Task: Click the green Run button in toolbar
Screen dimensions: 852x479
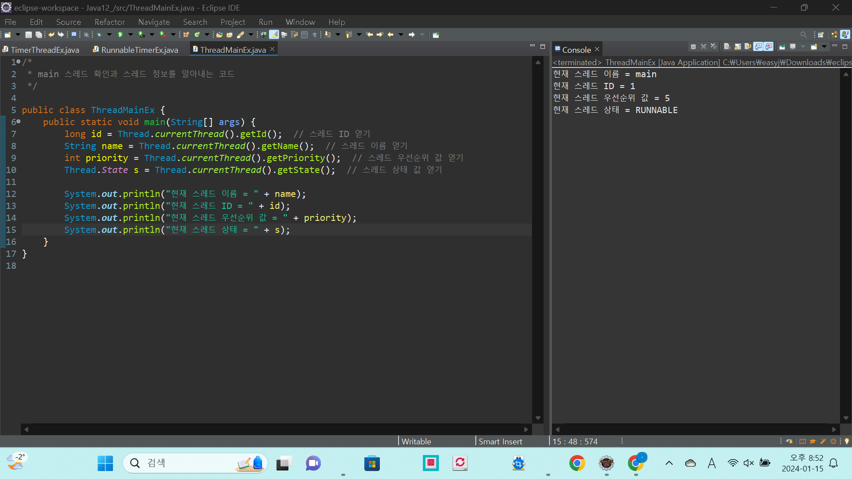Action: coord(120,35)
